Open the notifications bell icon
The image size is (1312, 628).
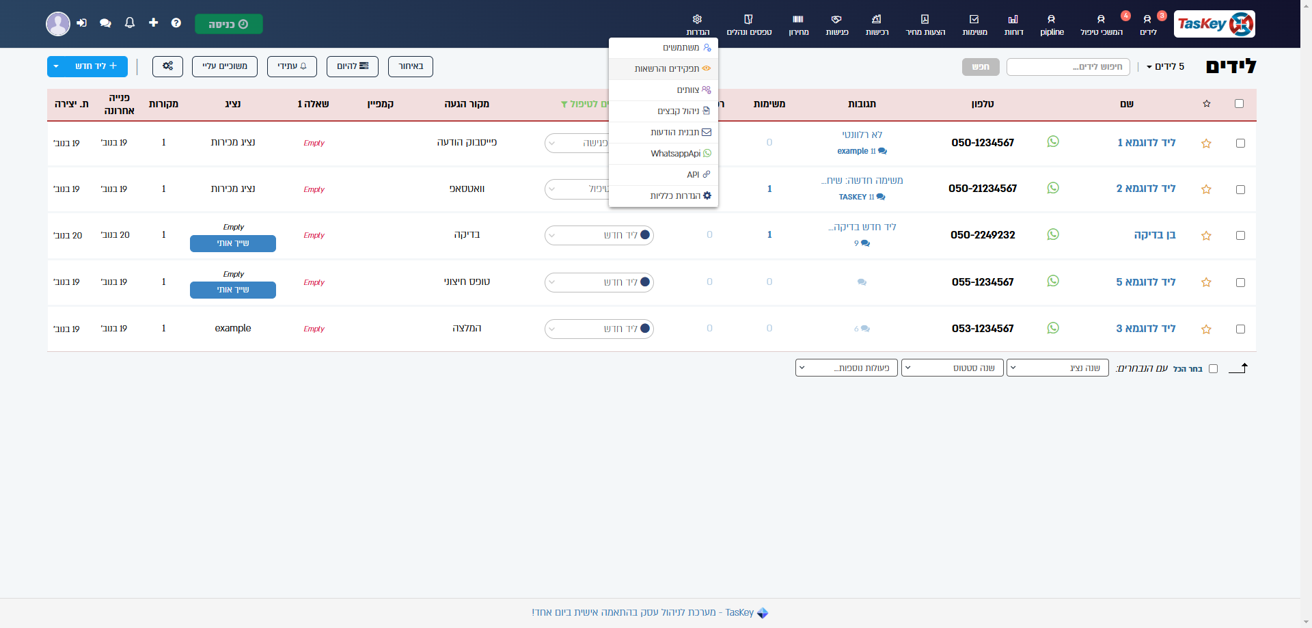tap(130, 23)
